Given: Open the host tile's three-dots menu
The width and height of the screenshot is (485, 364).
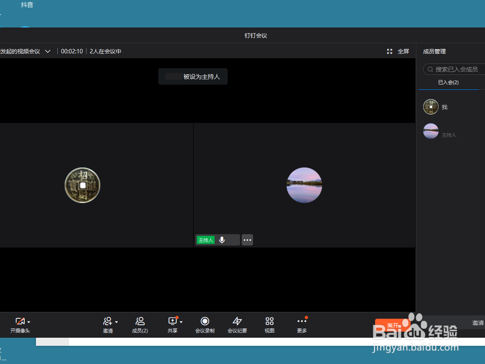Looking at the screenshot, I should [x=247, y=240].
